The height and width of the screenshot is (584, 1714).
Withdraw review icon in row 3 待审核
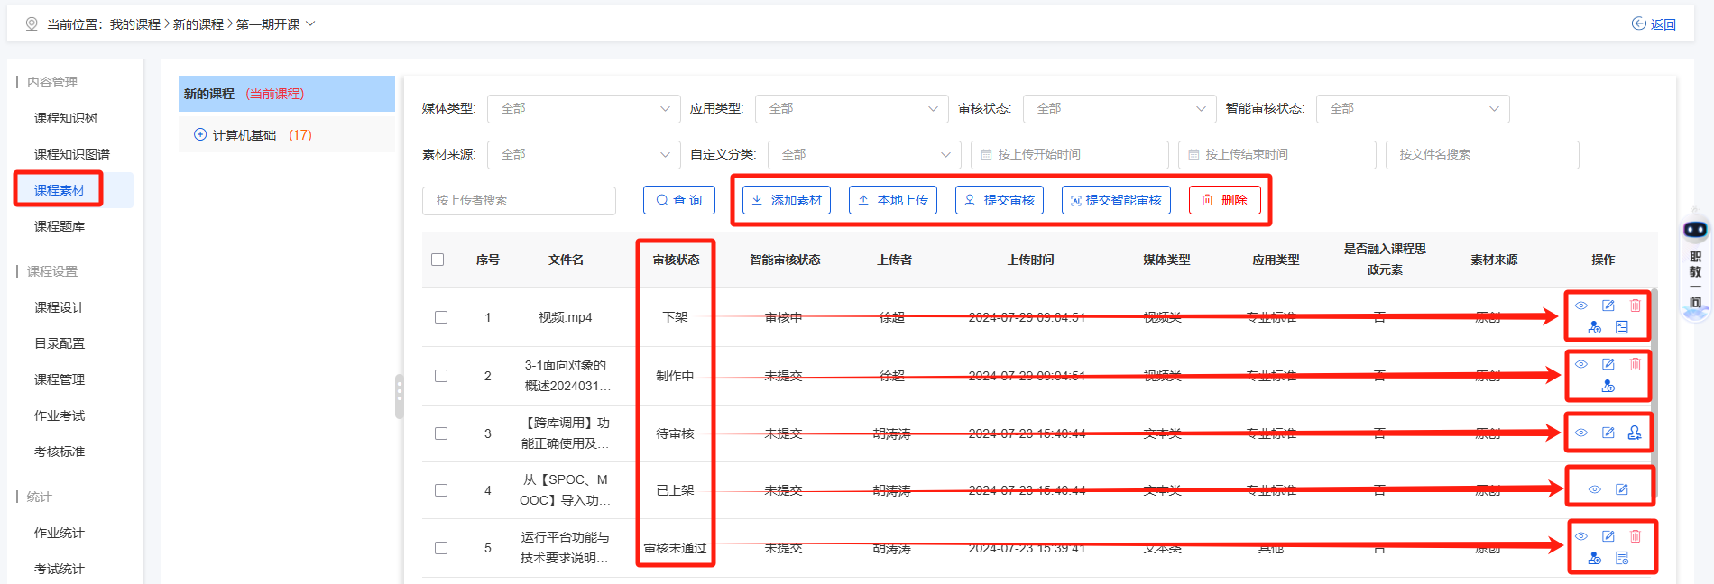coord(1635,433)
